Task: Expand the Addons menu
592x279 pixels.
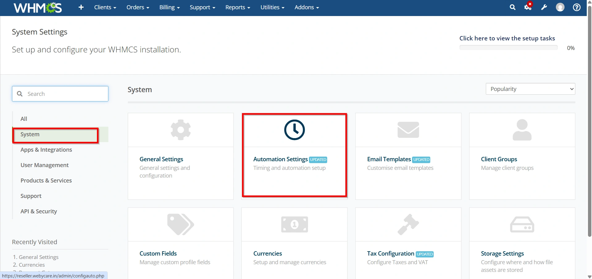Action: point(307,7)
